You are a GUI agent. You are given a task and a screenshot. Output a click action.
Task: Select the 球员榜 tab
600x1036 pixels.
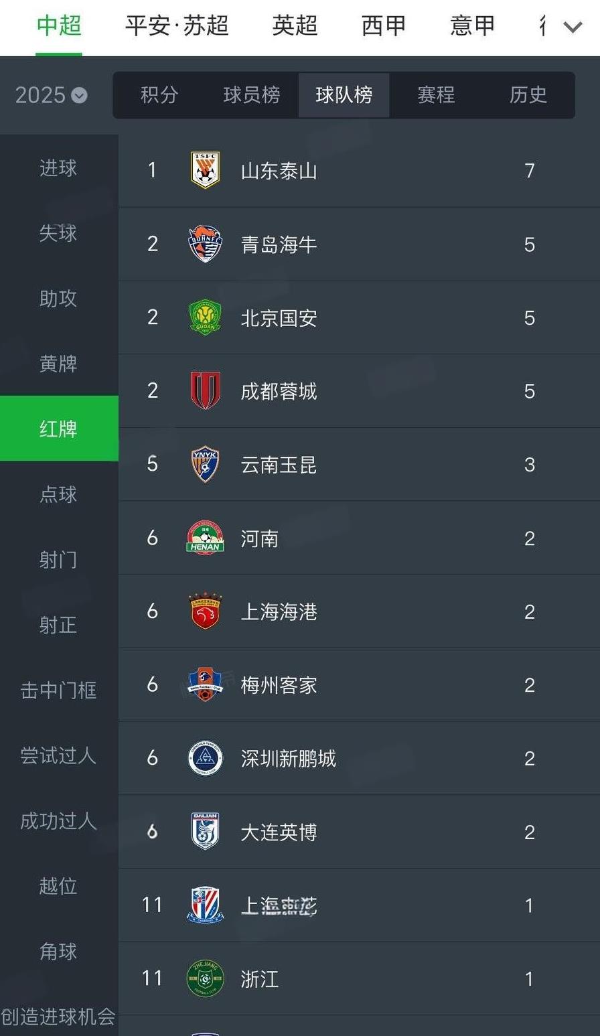click(252, 95)
